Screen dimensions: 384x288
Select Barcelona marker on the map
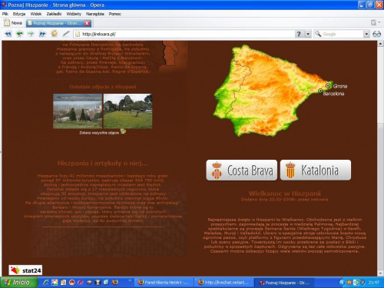(320, 91)
